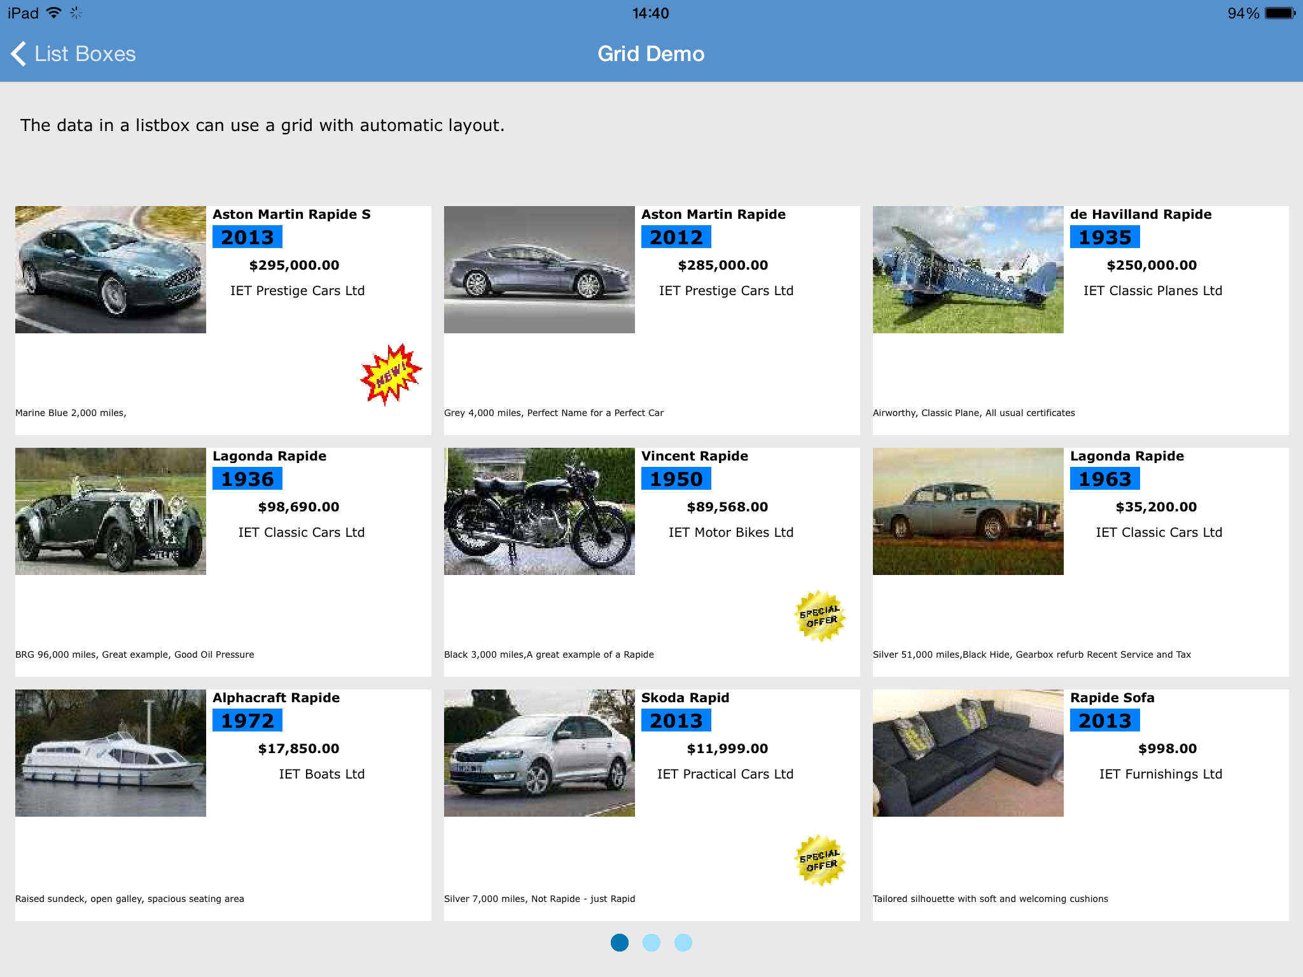Open the de Havilland Rapide plane photo

[x=968, y=270]
